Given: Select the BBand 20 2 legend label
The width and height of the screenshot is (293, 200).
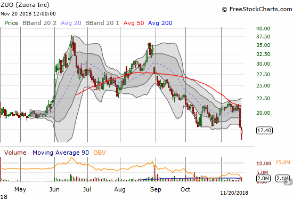Looking at the screenshot, I should [x=39, y=23].
